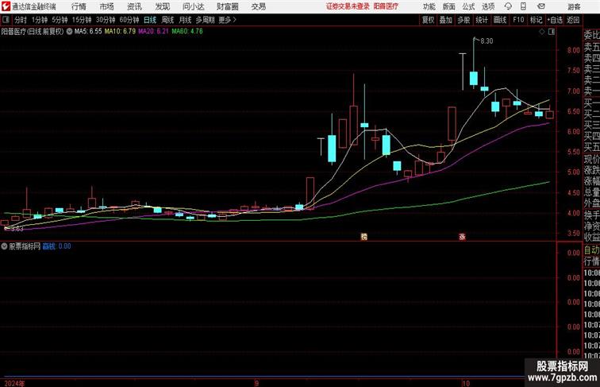Click the 证券交易未登录 login link
The width and height of the screenshot is (600, 387).
pos(348,6)
